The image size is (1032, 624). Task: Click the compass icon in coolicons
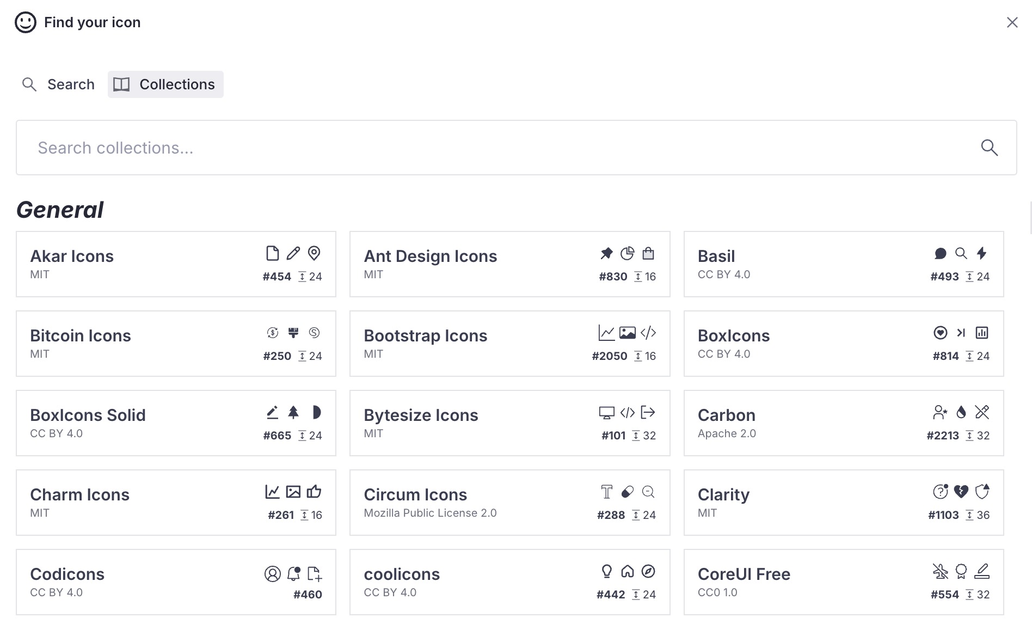tap(648, 571)
